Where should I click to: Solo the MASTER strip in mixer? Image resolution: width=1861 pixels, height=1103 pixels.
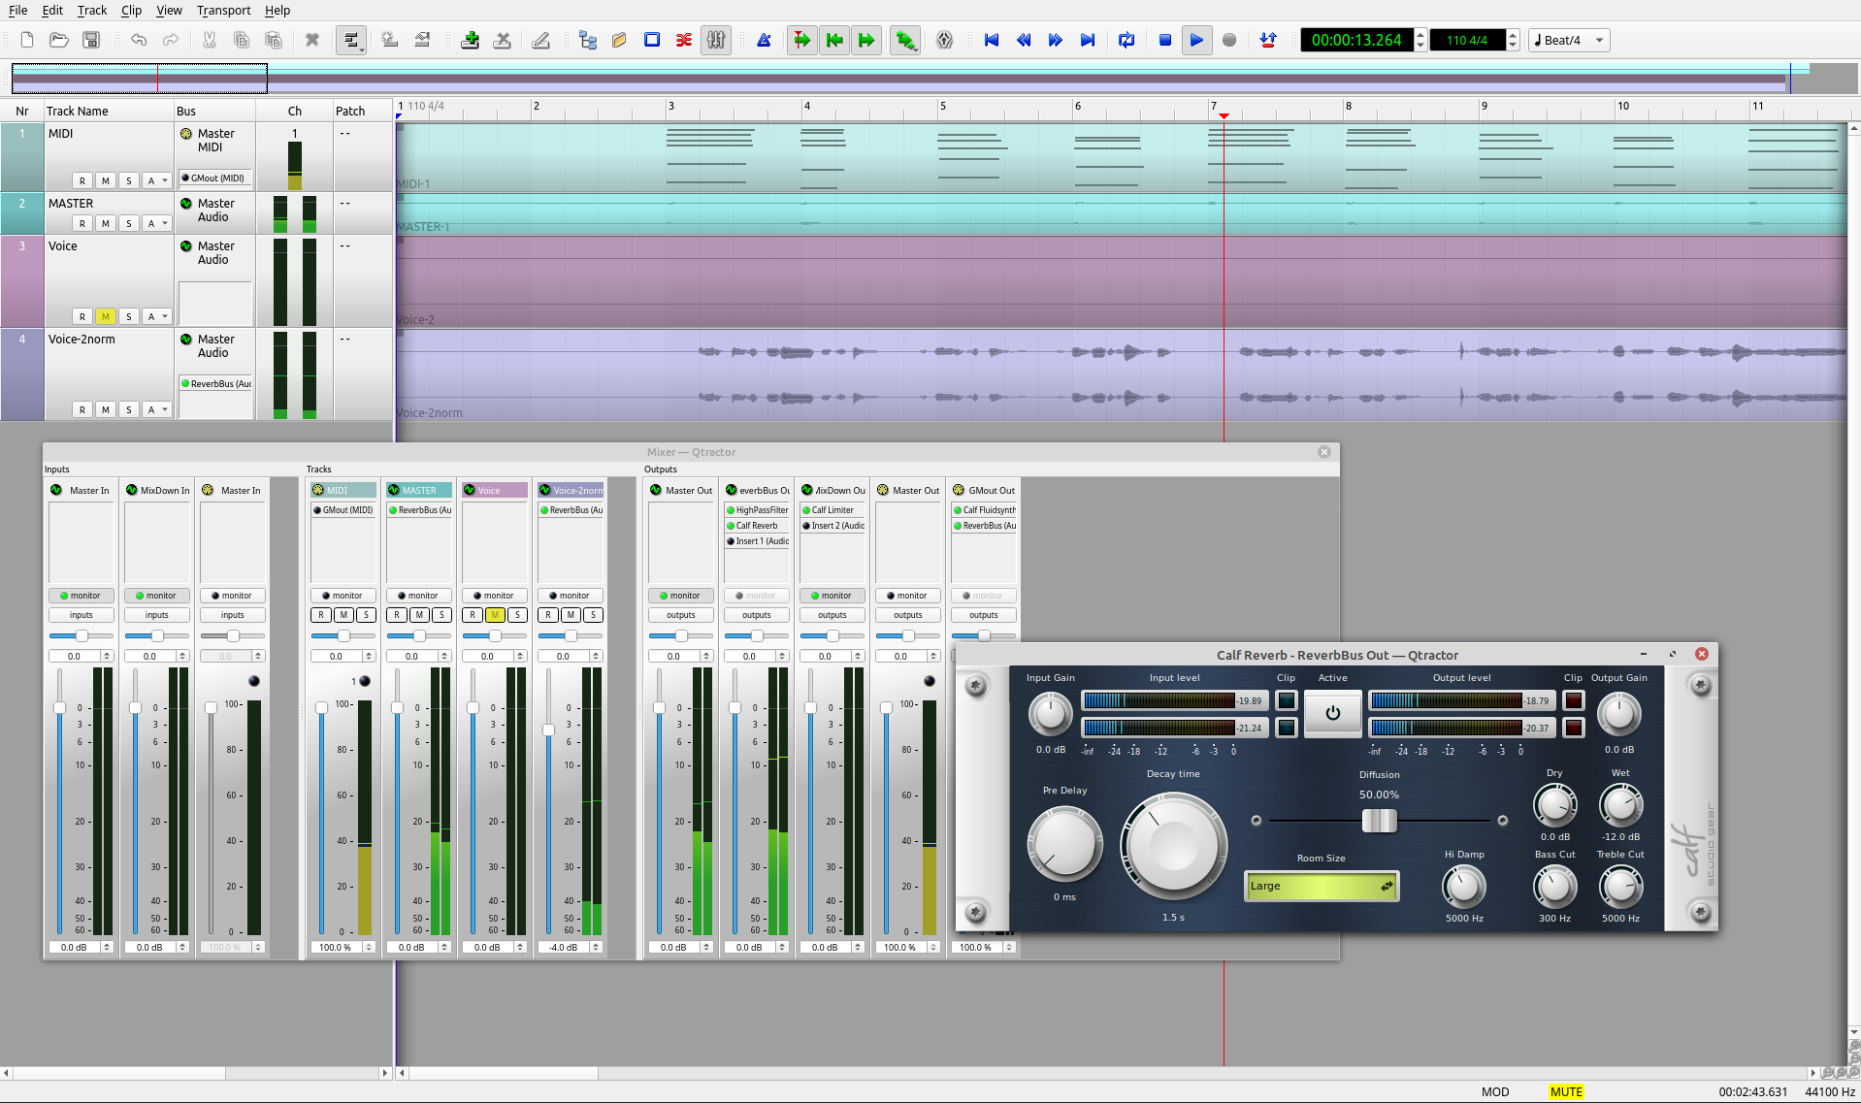441,615
